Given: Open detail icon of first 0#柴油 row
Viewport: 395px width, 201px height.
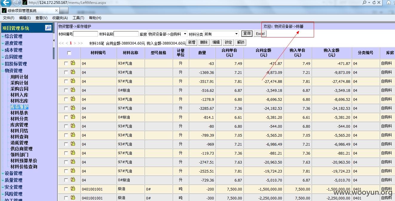Looking at the screenshot, I should tap(73, 90).
